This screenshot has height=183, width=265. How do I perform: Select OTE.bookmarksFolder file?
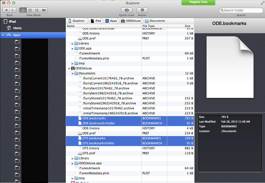130,143
